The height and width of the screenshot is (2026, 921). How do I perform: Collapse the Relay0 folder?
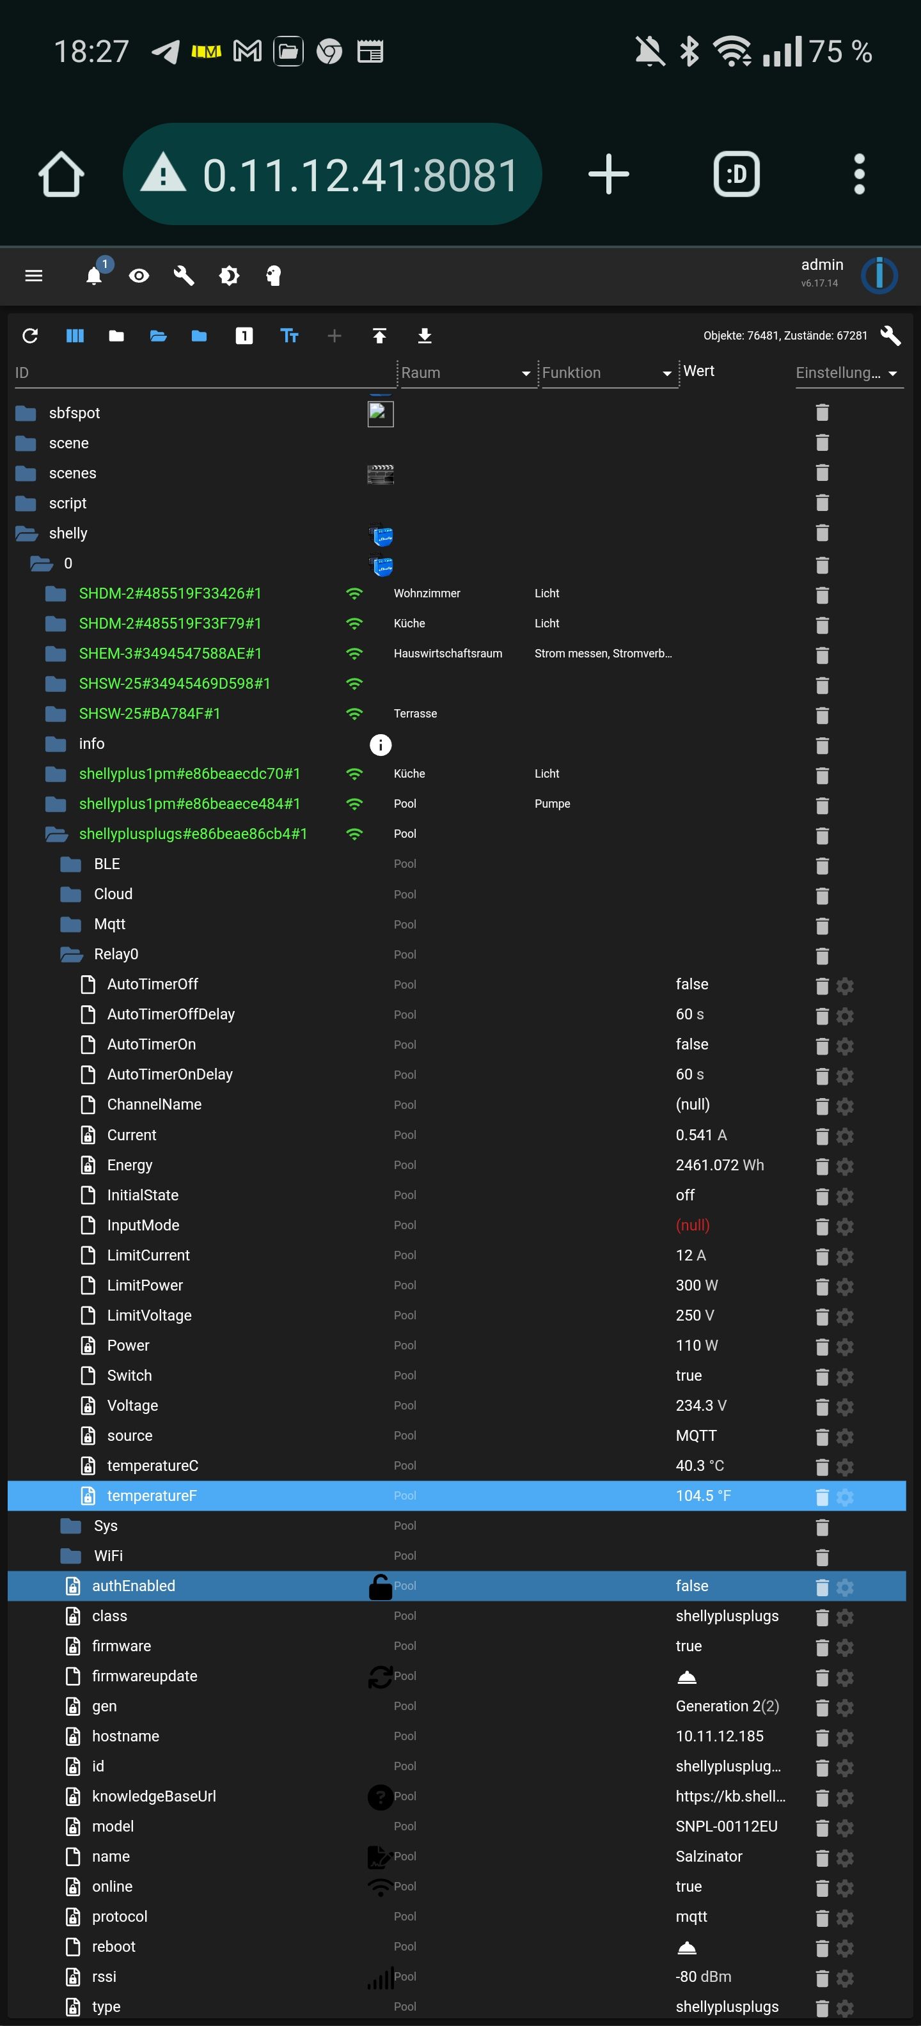pos(72,954)
